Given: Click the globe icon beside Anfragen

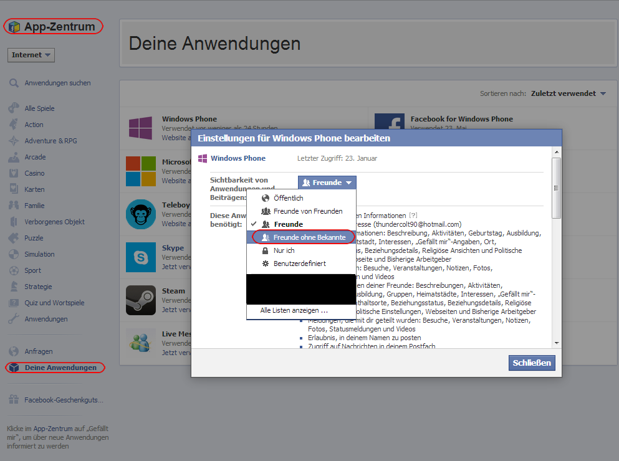Looking at the screenshot, I should pos(14,351).
